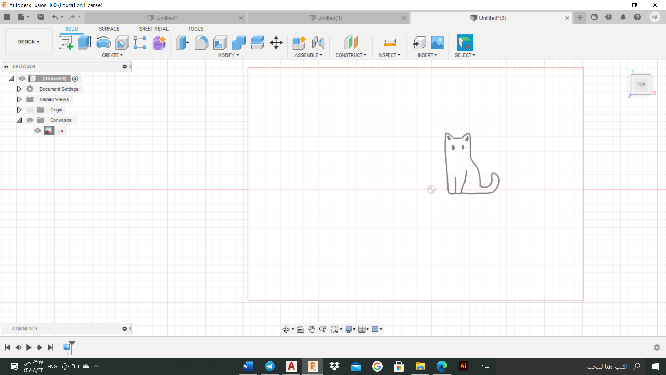Jump to timeline beginning
The image size is (666, 375).
click(7, 347)
